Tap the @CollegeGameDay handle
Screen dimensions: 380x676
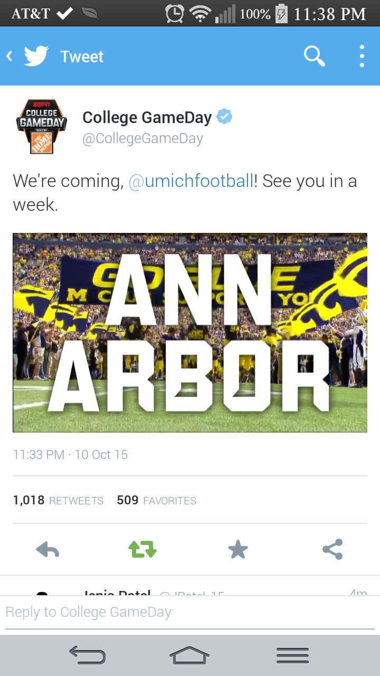pos(142,138)
